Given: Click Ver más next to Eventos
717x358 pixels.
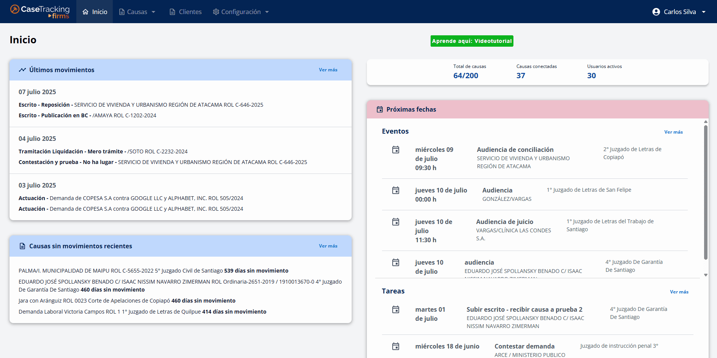Looking at the screenshot, I should tap(673, 132).
